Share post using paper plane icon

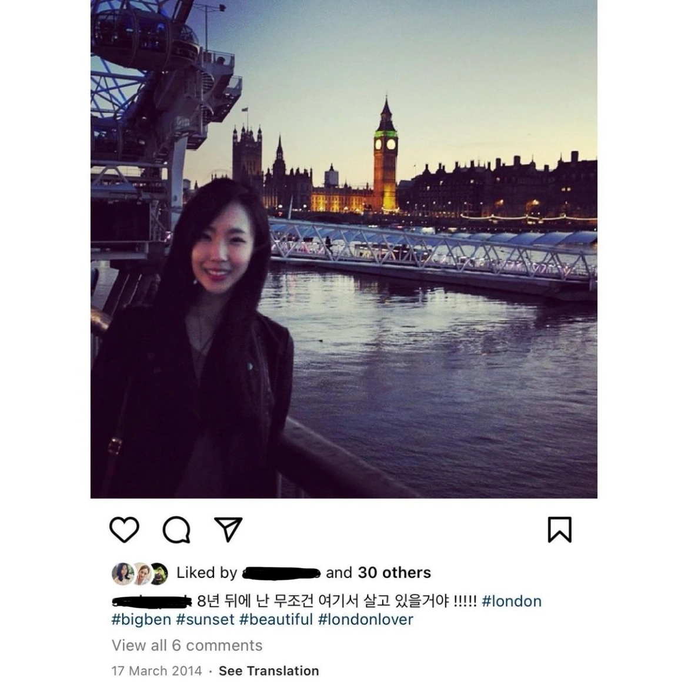click(228, 529)
